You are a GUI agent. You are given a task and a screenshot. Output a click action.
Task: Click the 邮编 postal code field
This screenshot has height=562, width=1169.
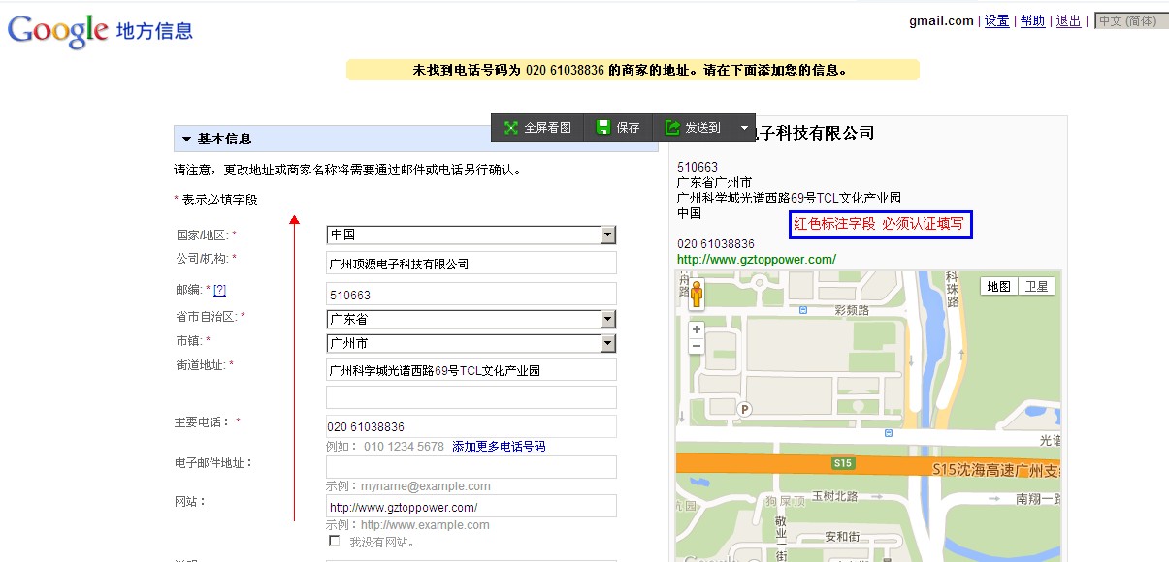point(471,294)
